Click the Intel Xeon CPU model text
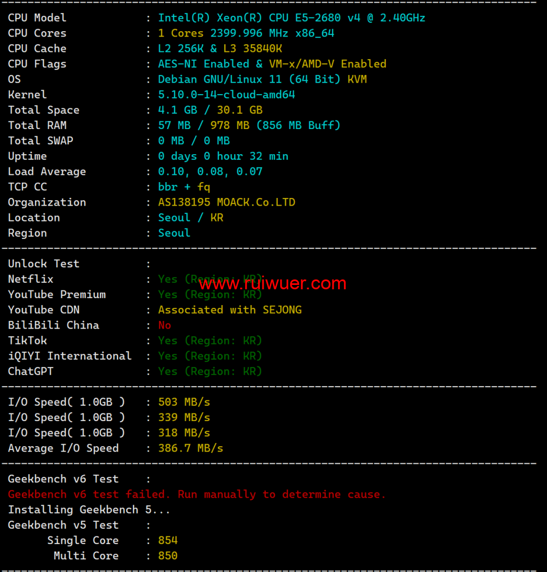 pos(292,18)
